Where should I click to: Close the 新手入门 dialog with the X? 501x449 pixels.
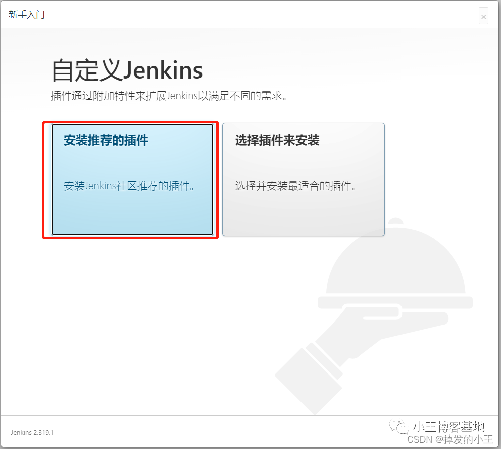click(483, 16)
